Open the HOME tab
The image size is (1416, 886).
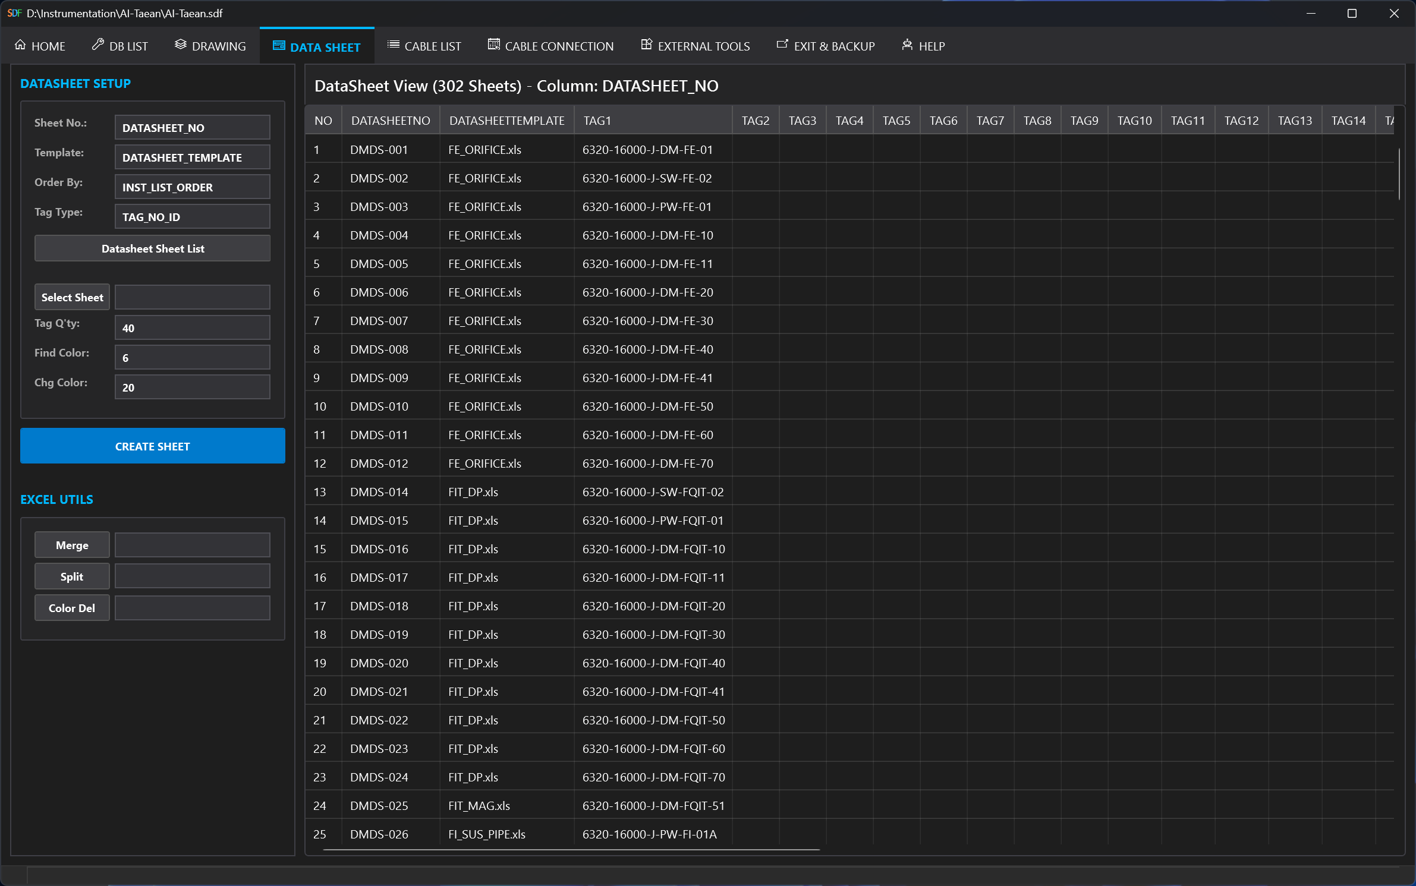coord(40,46)
